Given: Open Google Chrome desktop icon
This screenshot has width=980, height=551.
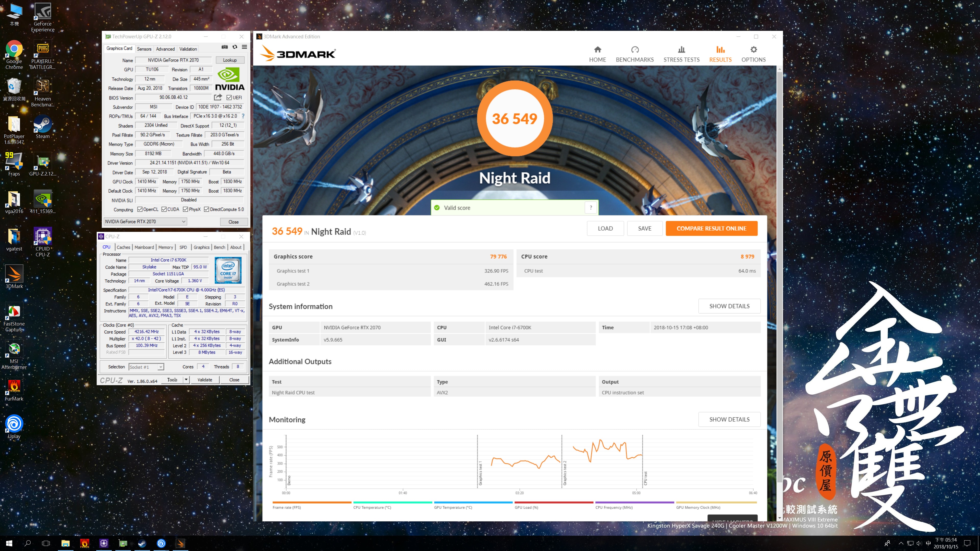Looking at the screenshot, I should 14,55.
